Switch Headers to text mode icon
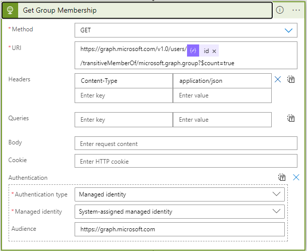 [x=291, y=79]
